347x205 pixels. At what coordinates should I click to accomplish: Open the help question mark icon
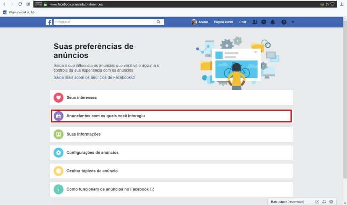(284, 22)
